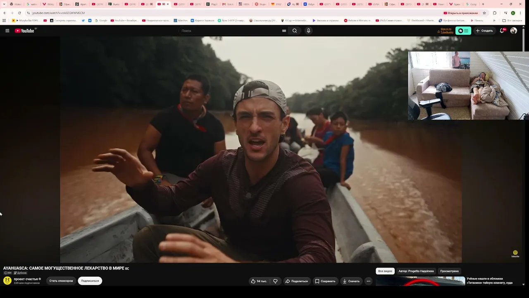The width and height of the screenshot is (529, 298).
Task: Open the YouTube notifications bell
Action: pos(502,31)
